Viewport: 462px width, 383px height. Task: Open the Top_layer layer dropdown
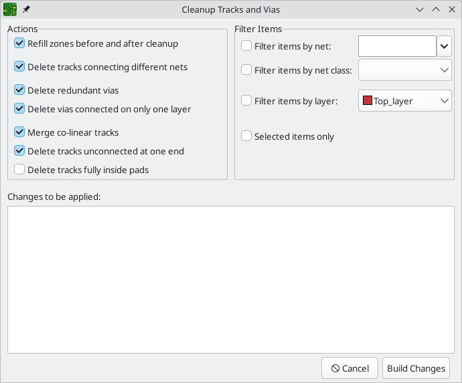[405, 101]
